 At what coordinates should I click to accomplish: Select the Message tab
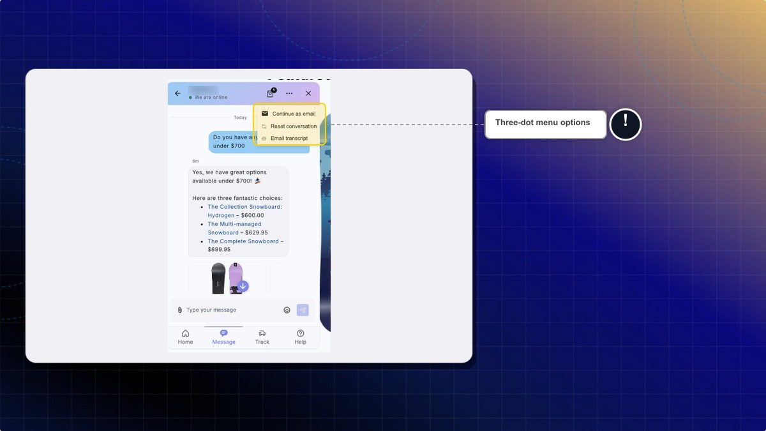pos(223,337)
